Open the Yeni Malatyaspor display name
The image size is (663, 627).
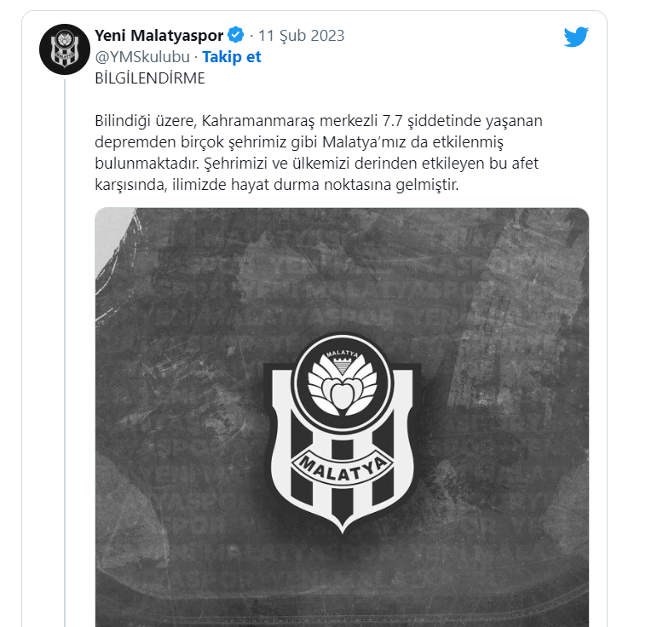[x=159, y=36]
